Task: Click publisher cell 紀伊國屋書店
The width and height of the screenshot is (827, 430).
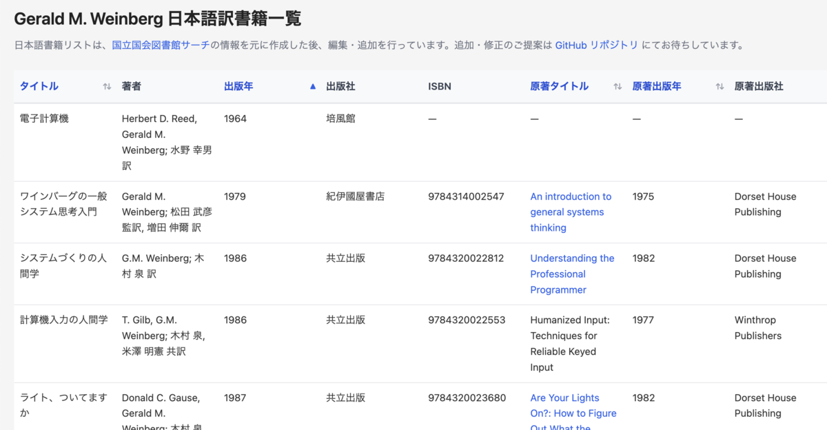Action: coord(356,196)
